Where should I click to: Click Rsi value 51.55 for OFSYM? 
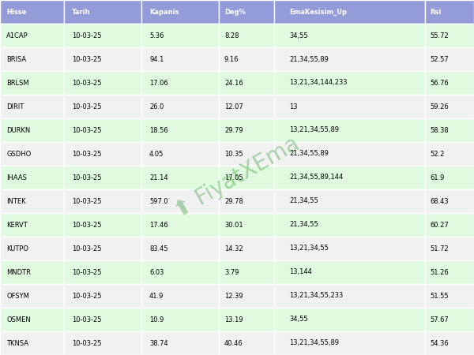439,296
